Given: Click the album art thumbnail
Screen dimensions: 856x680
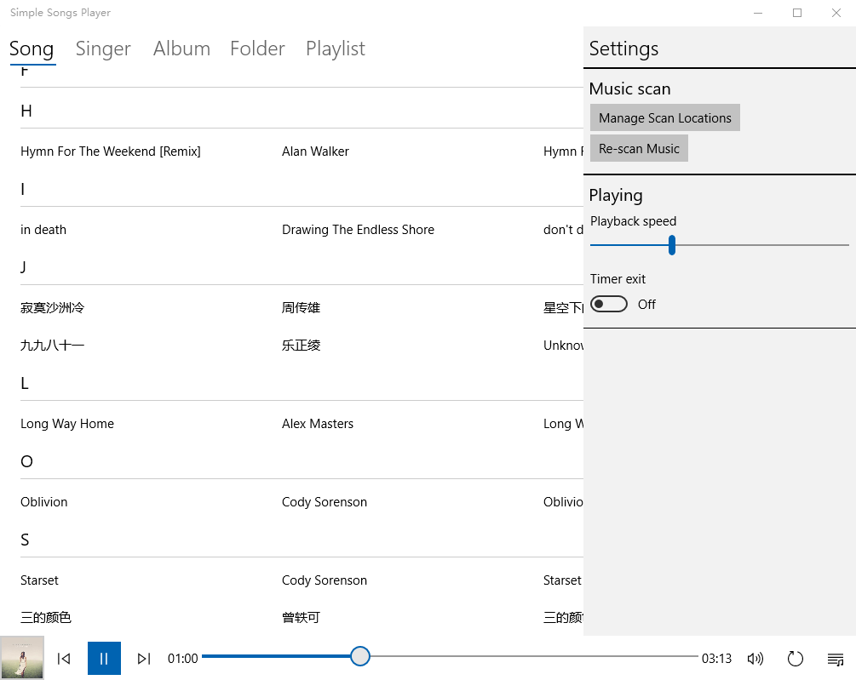Looking at the screenshot, I should click(22, 658).
